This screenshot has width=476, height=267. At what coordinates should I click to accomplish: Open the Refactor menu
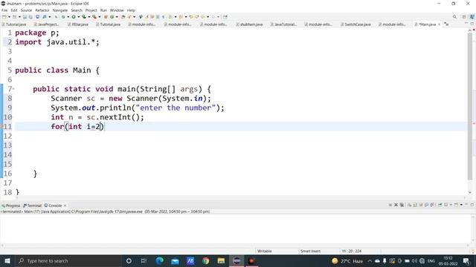click(42, 10)
